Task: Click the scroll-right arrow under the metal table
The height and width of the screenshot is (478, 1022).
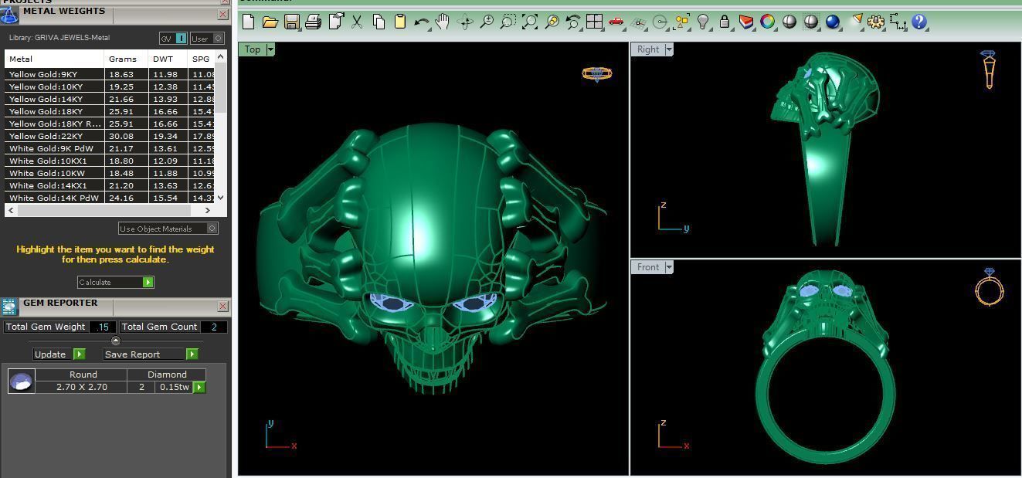Action: coord(207,210)
